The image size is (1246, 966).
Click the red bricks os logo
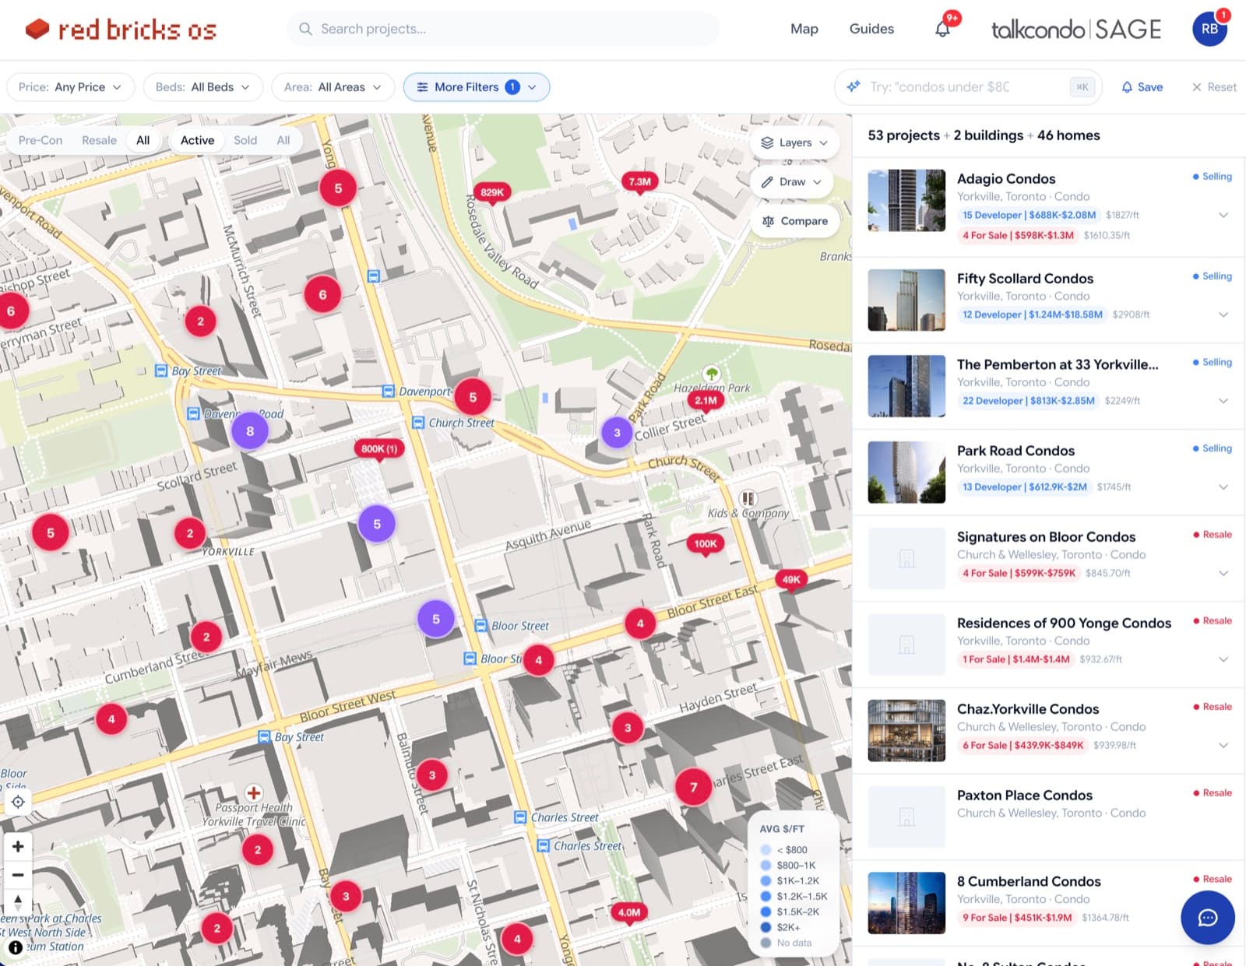click(x=121, y=30)
